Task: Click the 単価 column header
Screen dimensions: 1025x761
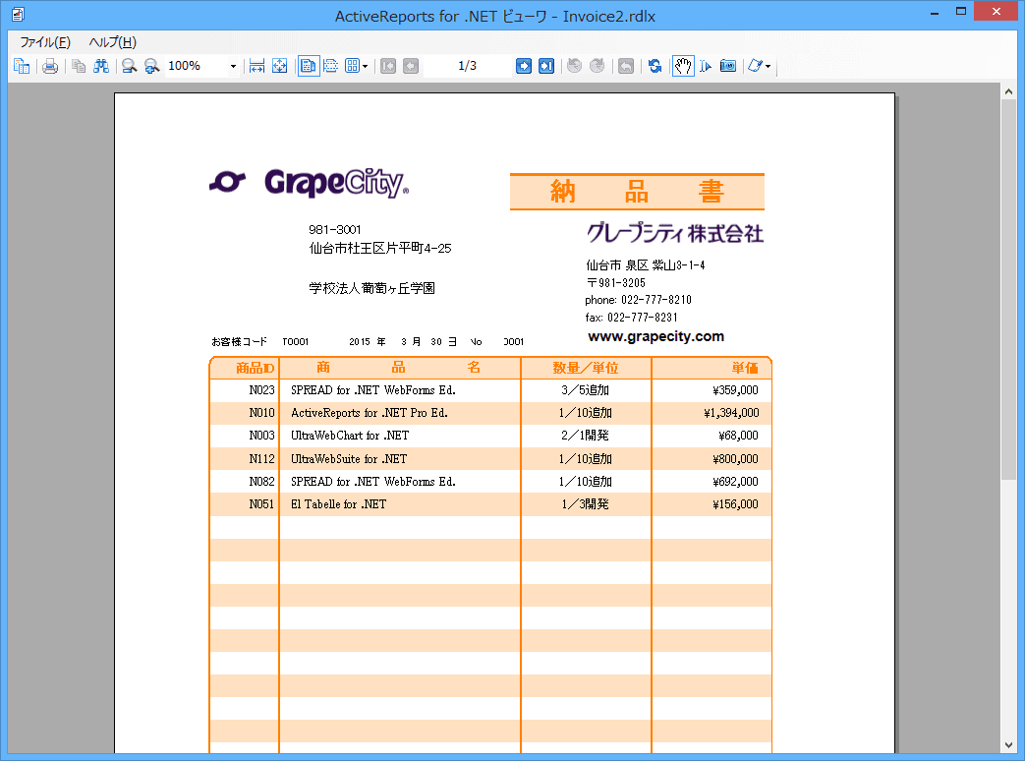Action: (745, 368)
